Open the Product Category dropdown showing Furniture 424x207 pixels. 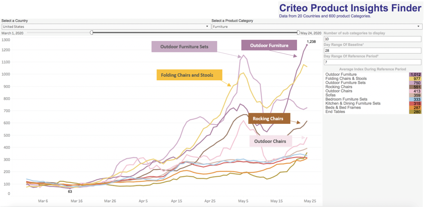[x=317, y=27]
